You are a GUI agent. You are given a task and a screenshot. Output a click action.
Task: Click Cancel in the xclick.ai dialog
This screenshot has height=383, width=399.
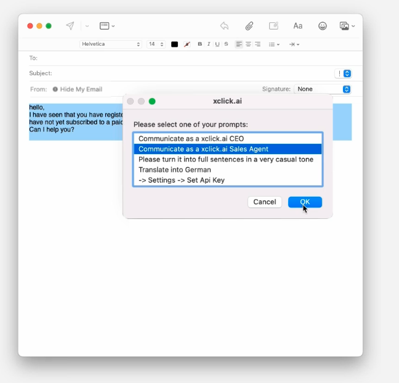point(265,202)
